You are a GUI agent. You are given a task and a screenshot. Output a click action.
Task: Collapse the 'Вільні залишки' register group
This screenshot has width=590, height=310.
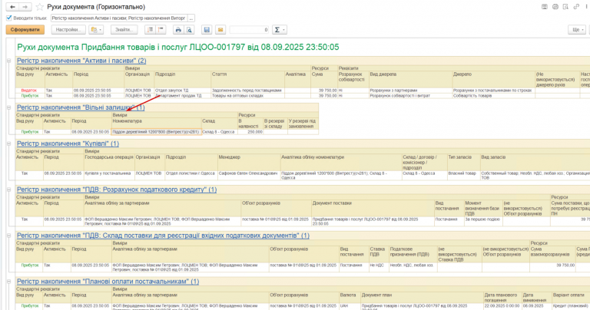pos(9,107)
